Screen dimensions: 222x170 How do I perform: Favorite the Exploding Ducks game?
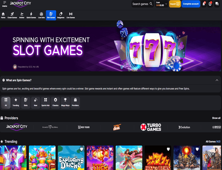(82, 149)
